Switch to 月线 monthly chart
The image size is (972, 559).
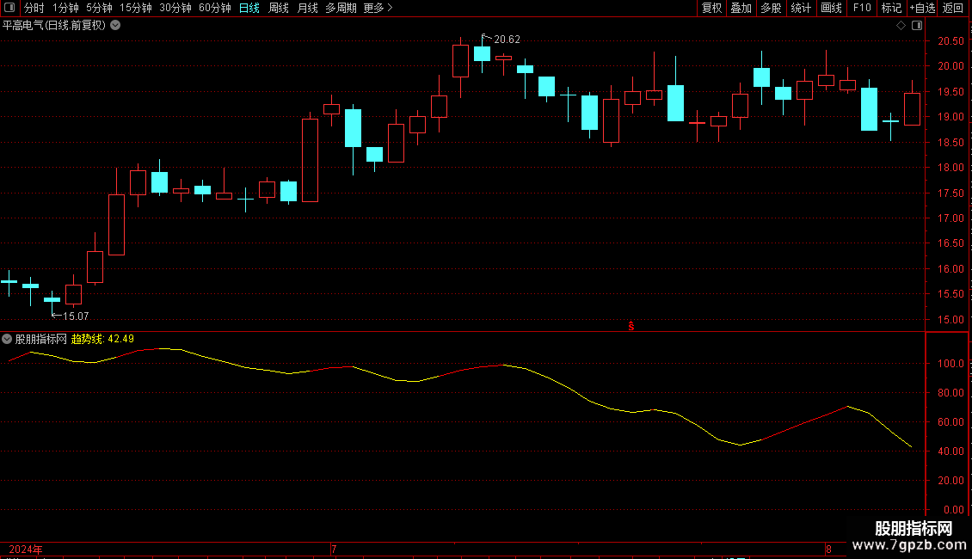click(x=307, y=8)
